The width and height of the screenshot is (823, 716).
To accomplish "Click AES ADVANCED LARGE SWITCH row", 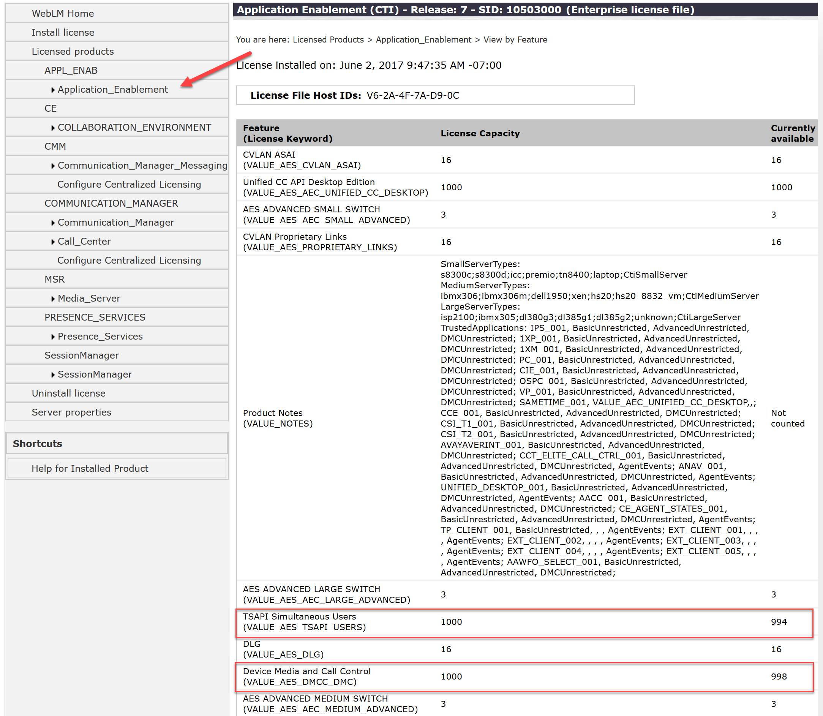I will tap(527, 594).
